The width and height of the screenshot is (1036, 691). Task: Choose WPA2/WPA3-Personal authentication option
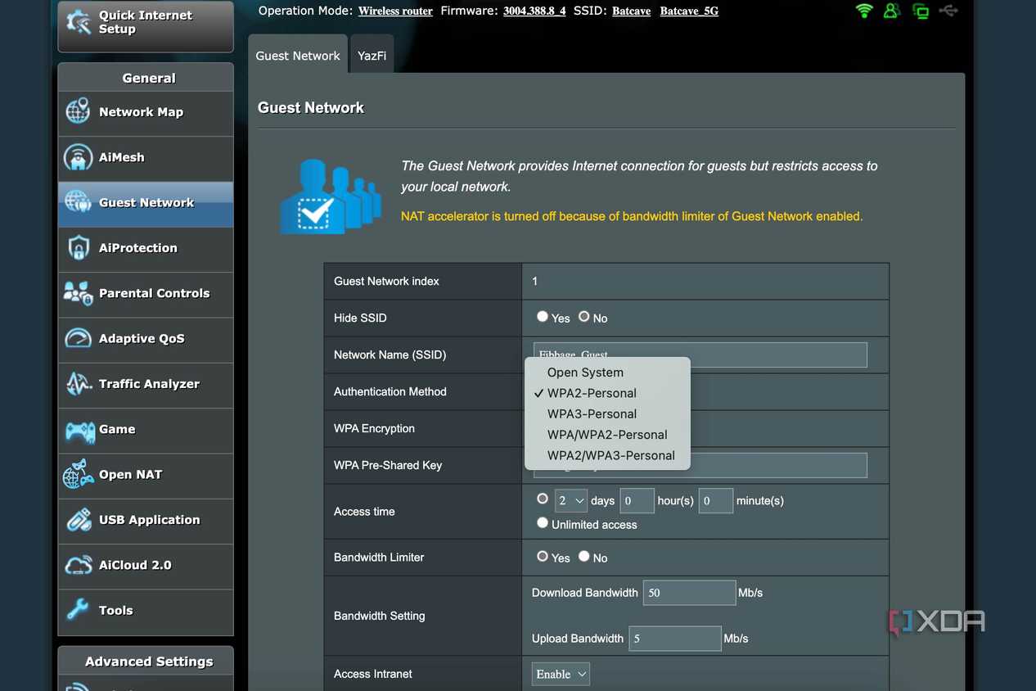(608, 455)
